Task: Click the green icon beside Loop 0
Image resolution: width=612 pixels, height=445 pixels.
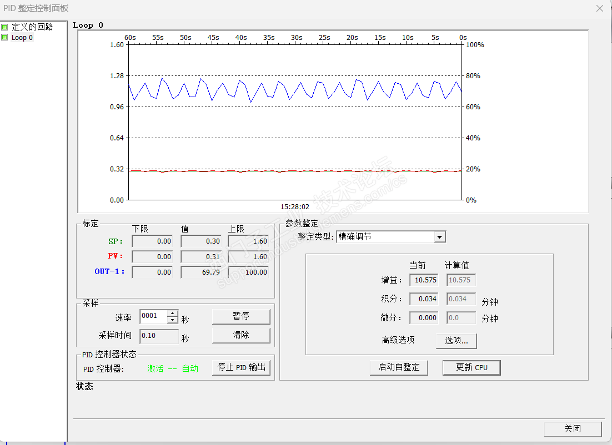Action: [4, 37]
